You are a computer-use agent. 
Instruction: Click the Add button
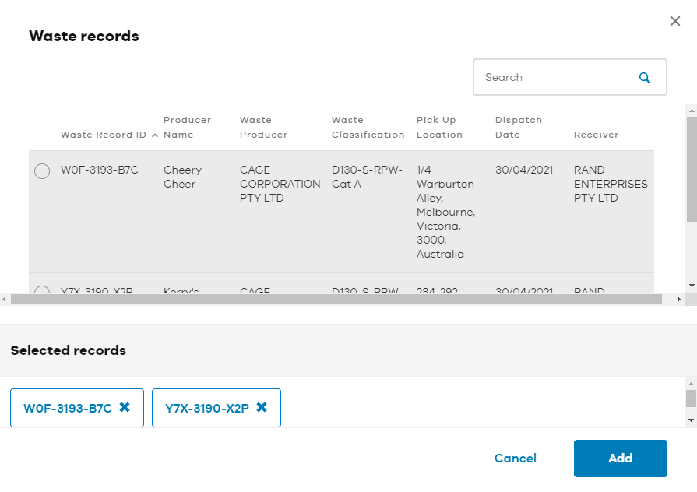click(620, 459)
